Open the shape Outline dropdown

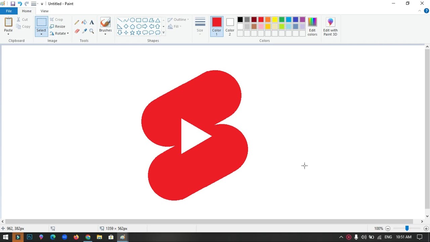[178, 19]
